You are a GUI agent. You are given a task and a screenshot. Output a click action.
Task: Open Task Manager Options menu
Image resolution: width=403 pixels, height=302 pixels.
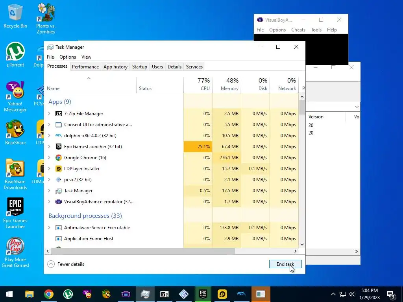pyautogui.click(x=68, y=57)
